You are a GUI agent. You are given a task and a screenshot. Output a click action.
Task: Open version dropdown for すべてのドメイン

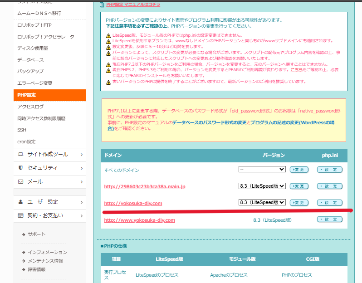tap(262, 170)
